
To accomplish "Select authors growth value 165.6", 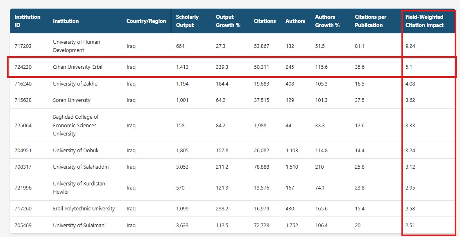I will (x=321, y=208).
